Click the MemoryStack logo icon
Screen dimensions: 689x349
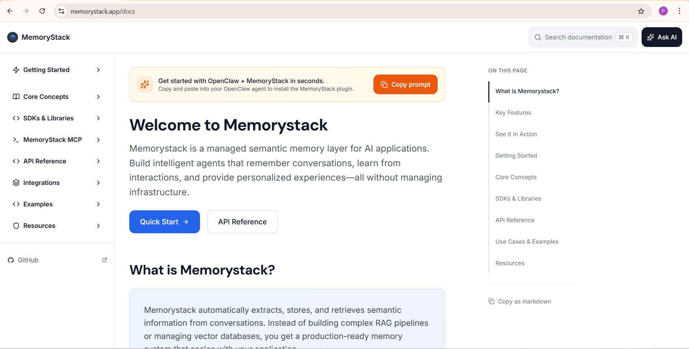point(13,37)
